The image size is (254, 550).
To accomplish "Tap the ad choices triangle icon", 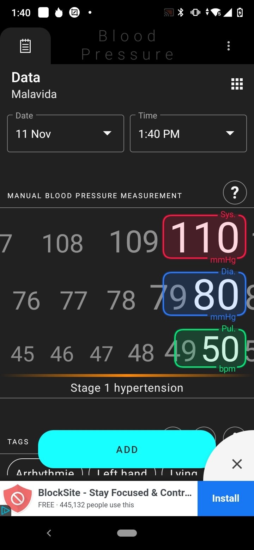I will point(5,510).
